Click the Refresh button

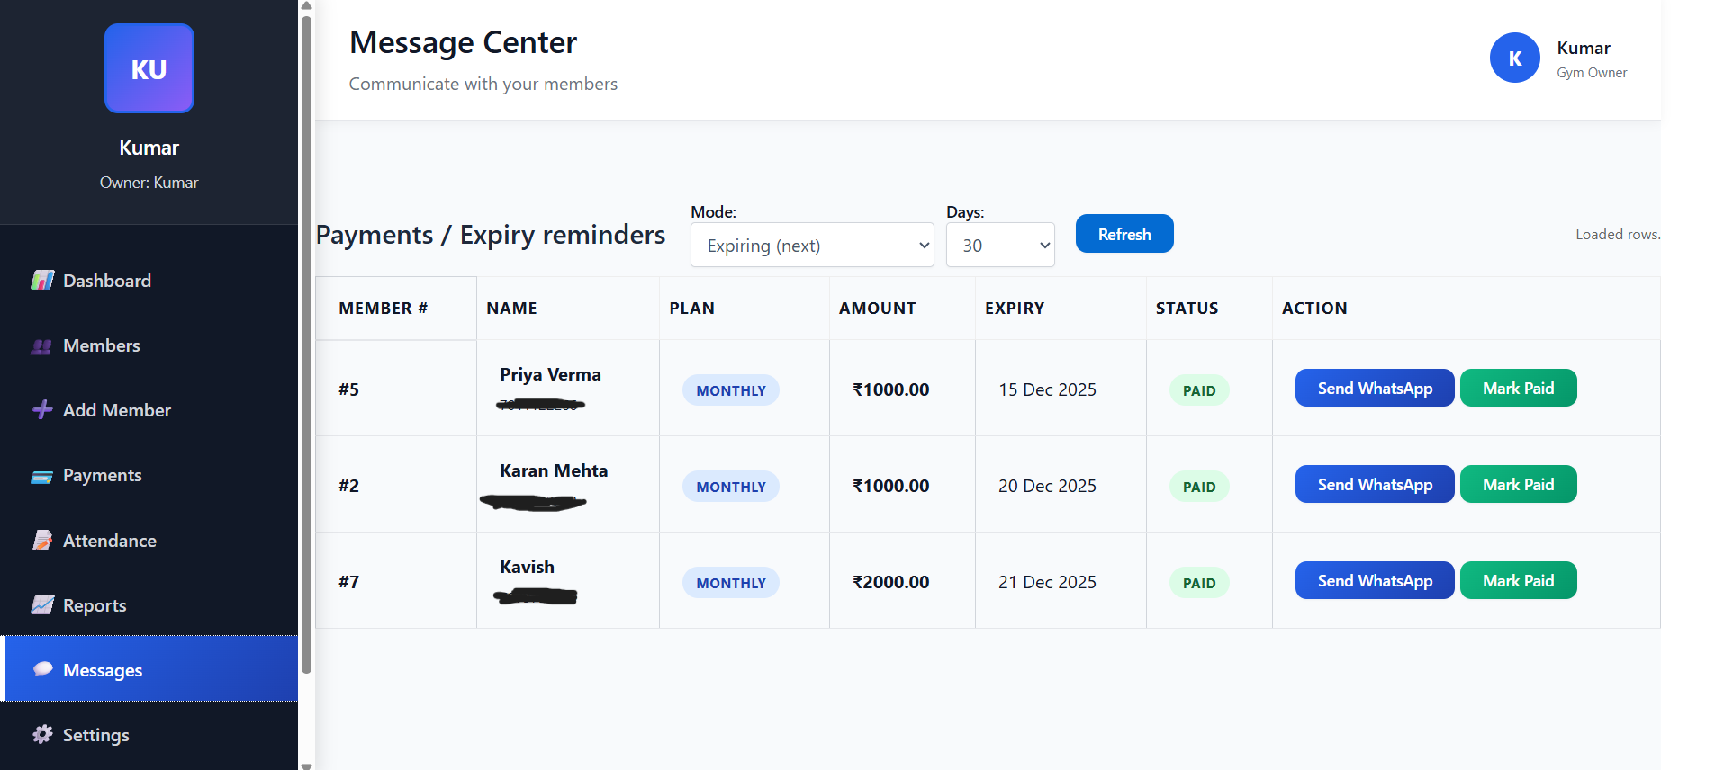coord(1124,234)
